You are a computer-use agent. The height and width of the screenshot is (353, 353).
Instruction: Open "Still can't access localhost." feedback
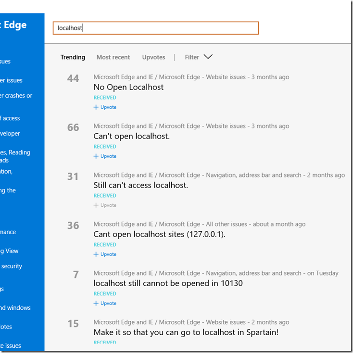point(141,185)
